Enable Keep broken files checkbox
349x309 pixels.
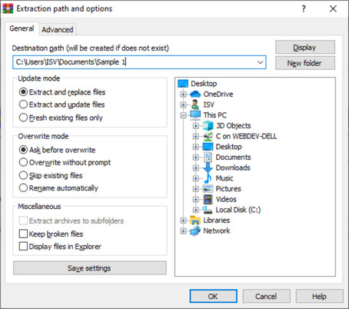point(23,234)
